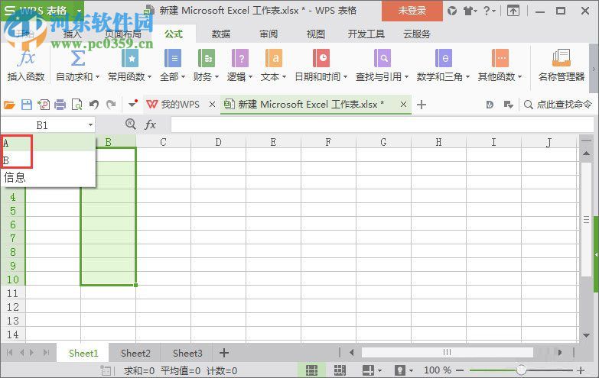Click the Print Preview icon
This screenshot has height=378, width=599.
(x=77, y=105)
